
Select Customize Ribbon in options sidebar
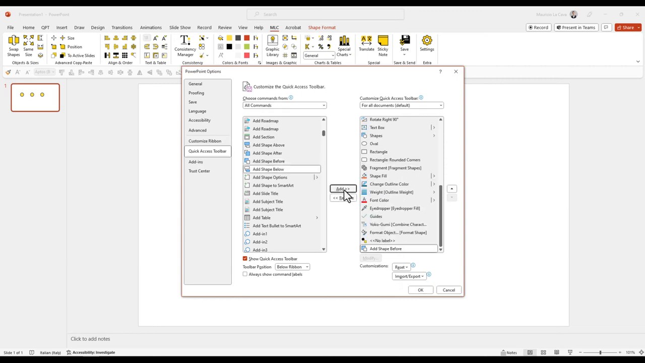click(x=205, y=141)
